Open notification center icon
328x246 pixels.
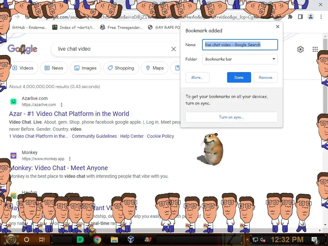click(315, 240)
